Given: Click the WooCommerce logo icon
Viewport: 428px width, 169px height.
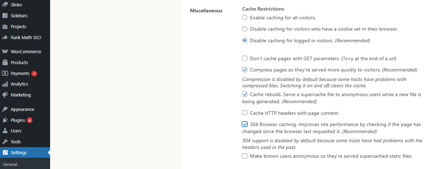Looking at the screenshot, I should click(5, 52).
